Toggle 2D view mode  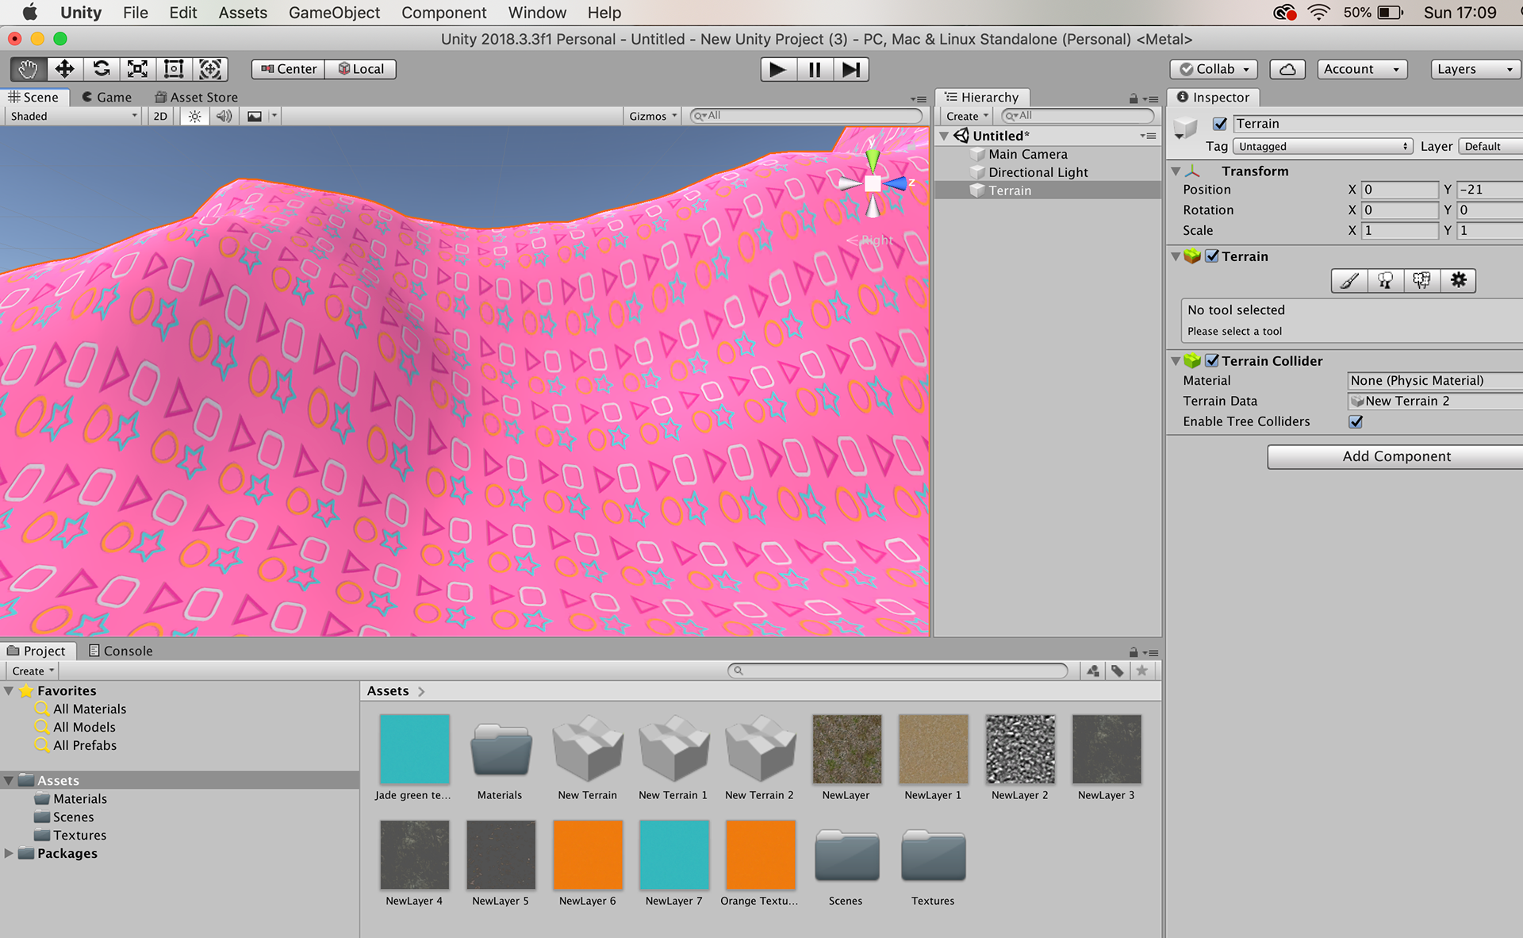tap(160, 116)
